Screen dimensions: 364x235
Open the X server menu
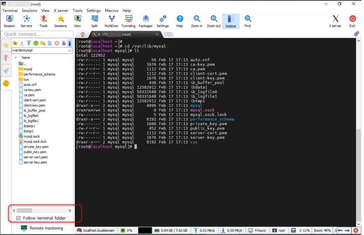click(x=61, y=10)
